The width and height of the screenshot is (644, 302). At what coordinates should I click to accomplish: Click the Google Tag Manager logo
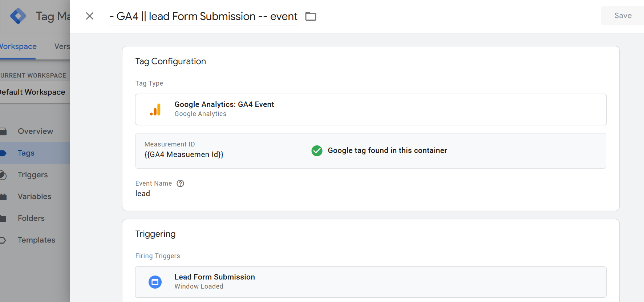point(18,16)
